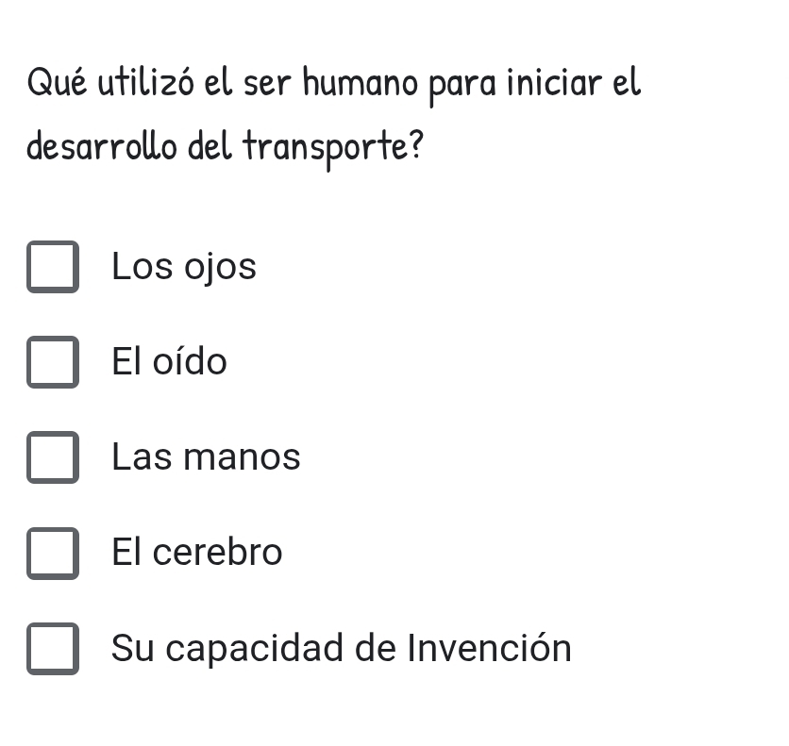Click the word 'humano' in the question heading
The width and height of the screenshot is (789, 746).
click(361, 82)
